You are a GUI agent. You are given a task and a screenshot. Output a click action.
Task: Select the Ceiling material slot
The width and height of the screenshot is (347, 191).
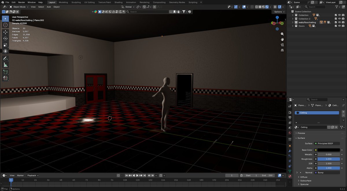[317, 113]
